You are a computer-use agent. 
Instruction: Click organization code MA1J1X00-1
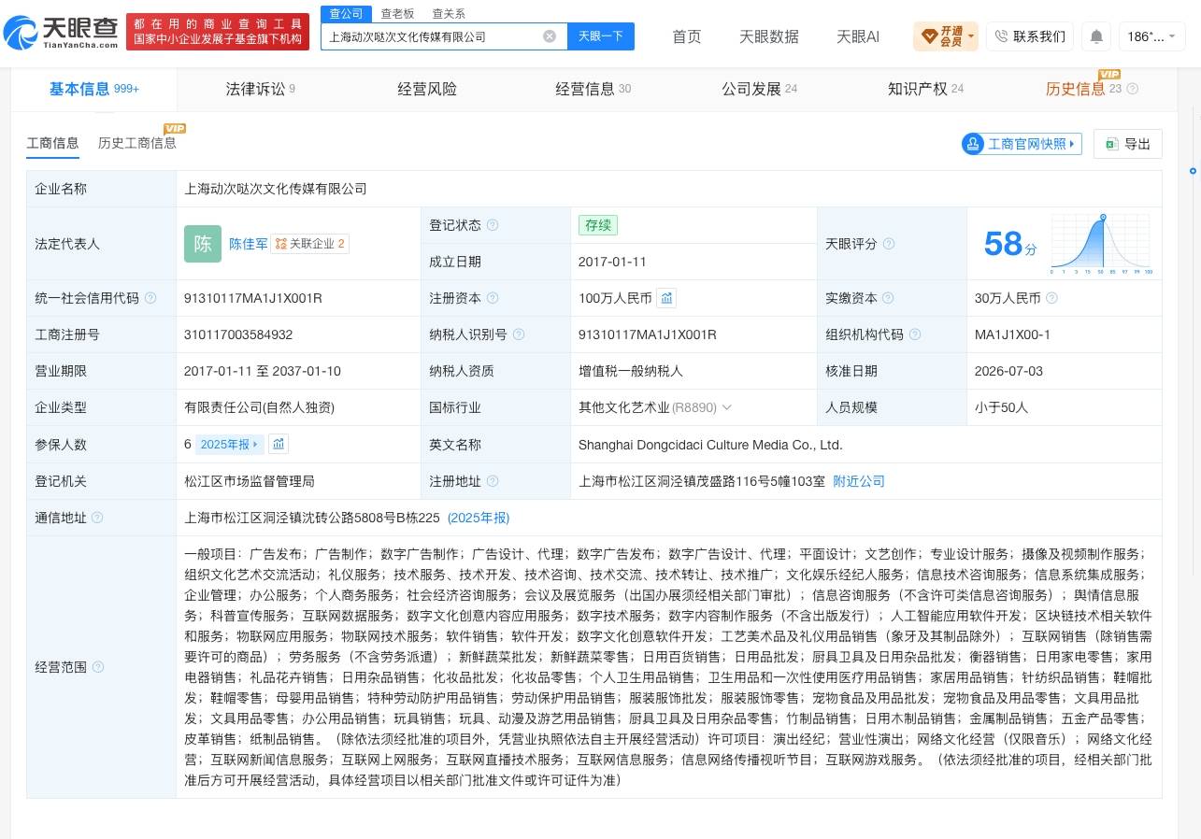click(x=1012, y=334)
